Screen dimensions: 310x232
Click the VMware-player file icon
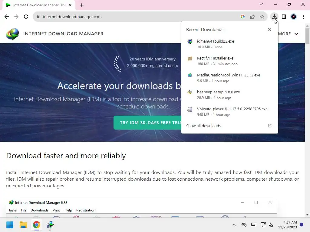pyautogui.click(x=190, y=109)
